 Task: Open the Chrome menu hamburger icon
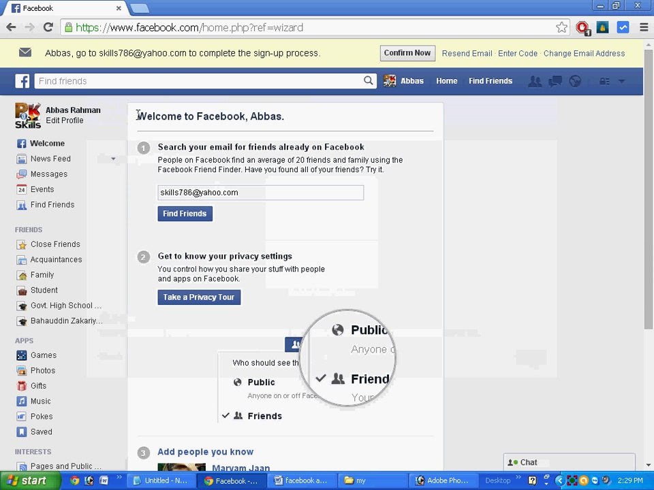point(644,27)
